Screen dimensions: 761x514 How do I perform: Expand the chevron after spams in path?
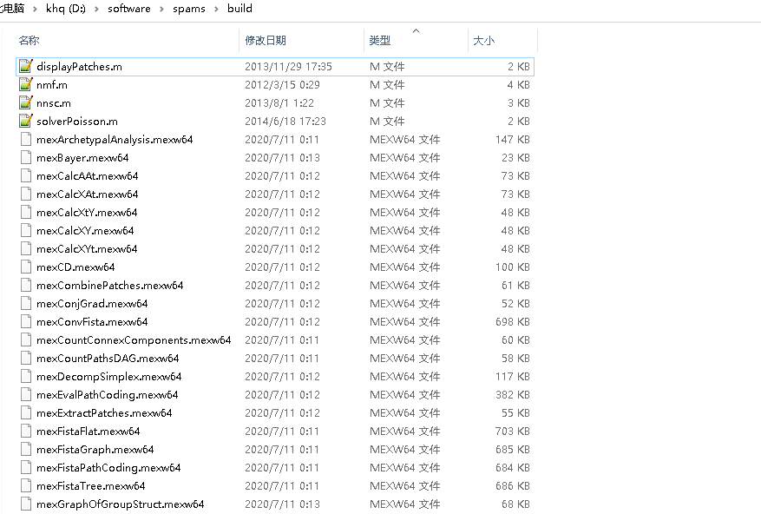pos(216,9)
